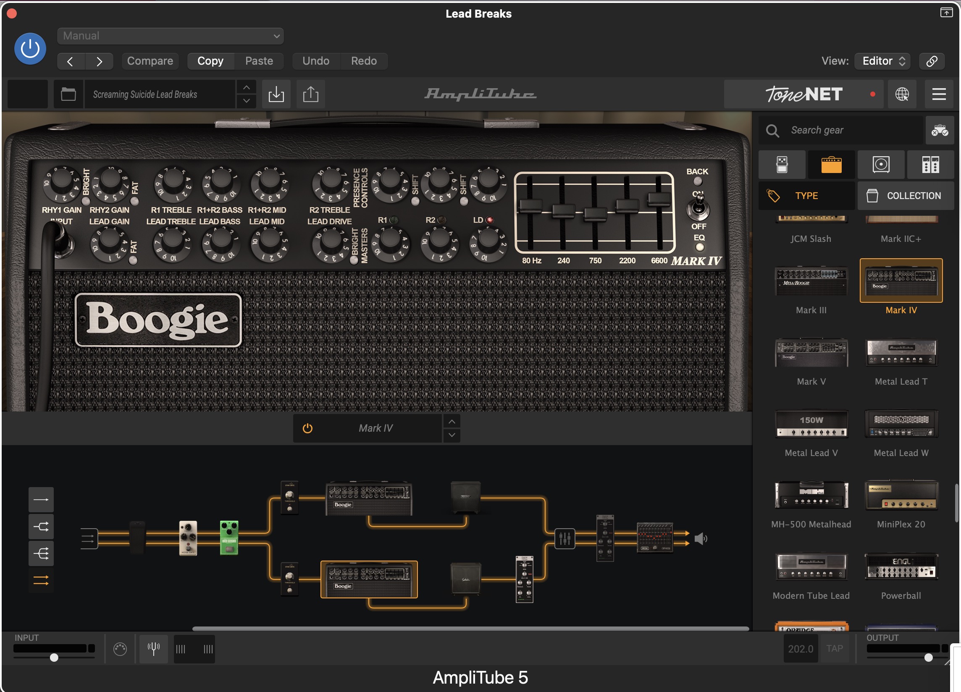Choose the dual parallel split routing

(x=41, y=527)
